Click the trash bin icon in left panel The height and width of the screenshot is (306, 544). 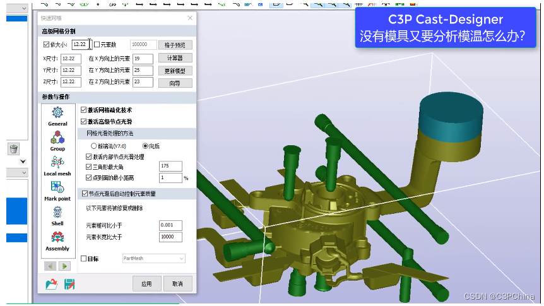tap(13, 149)
